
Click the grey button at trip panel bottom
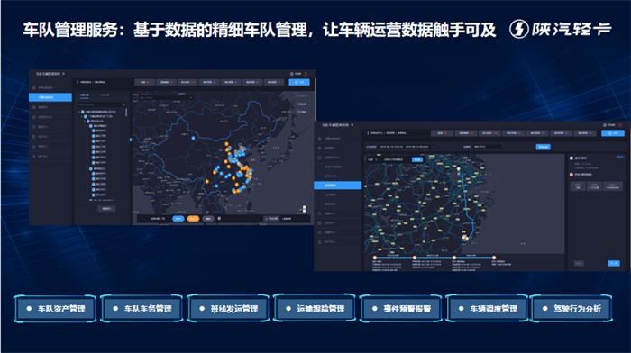pyautogui.click(x=579, y=263)
